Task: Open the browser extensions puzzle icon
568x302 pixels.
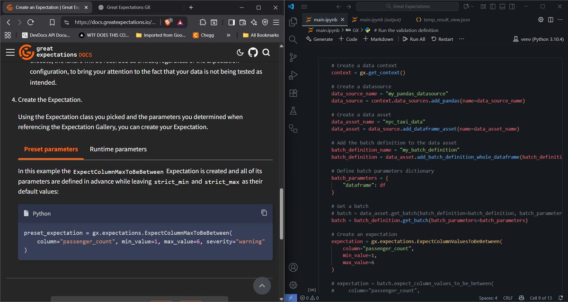Action: click(203, 22)
